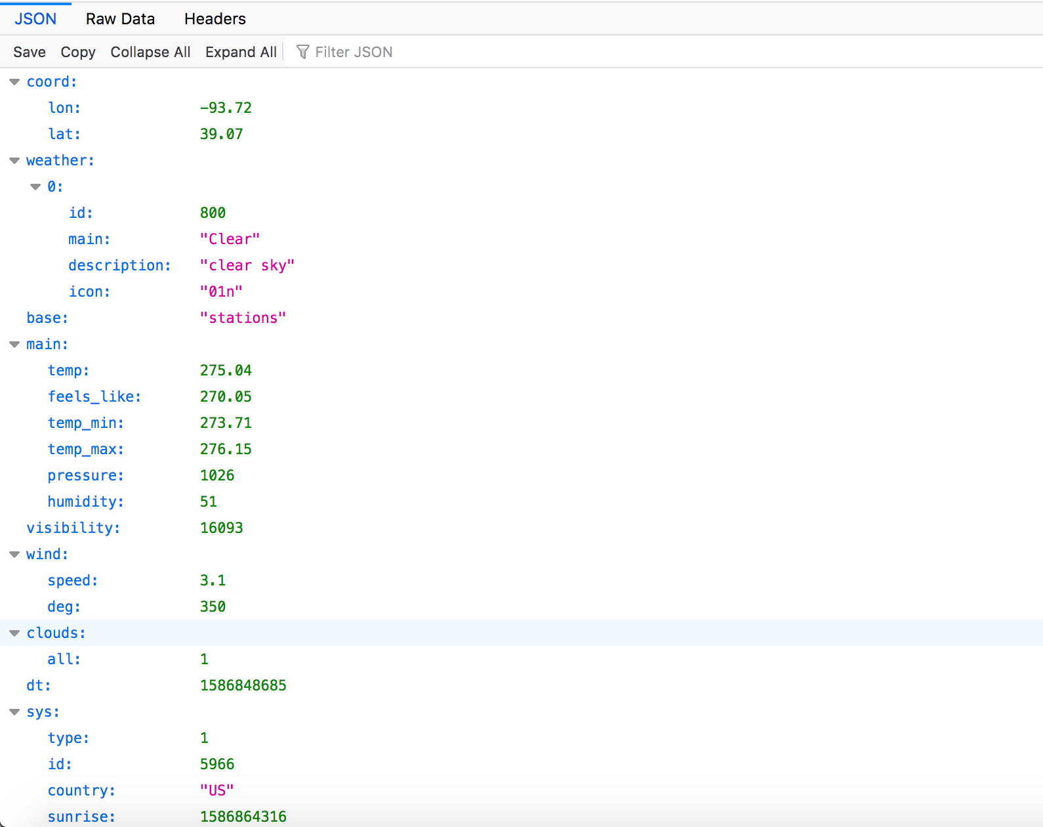Image resolution: width=1043 pixels, height=827 pixels.
Task: Collapse weather item 0 node
Action: pos(35,187)
